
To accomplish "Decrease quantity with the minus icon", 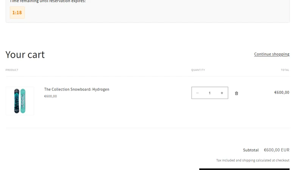I will click(x=197, y=93).
